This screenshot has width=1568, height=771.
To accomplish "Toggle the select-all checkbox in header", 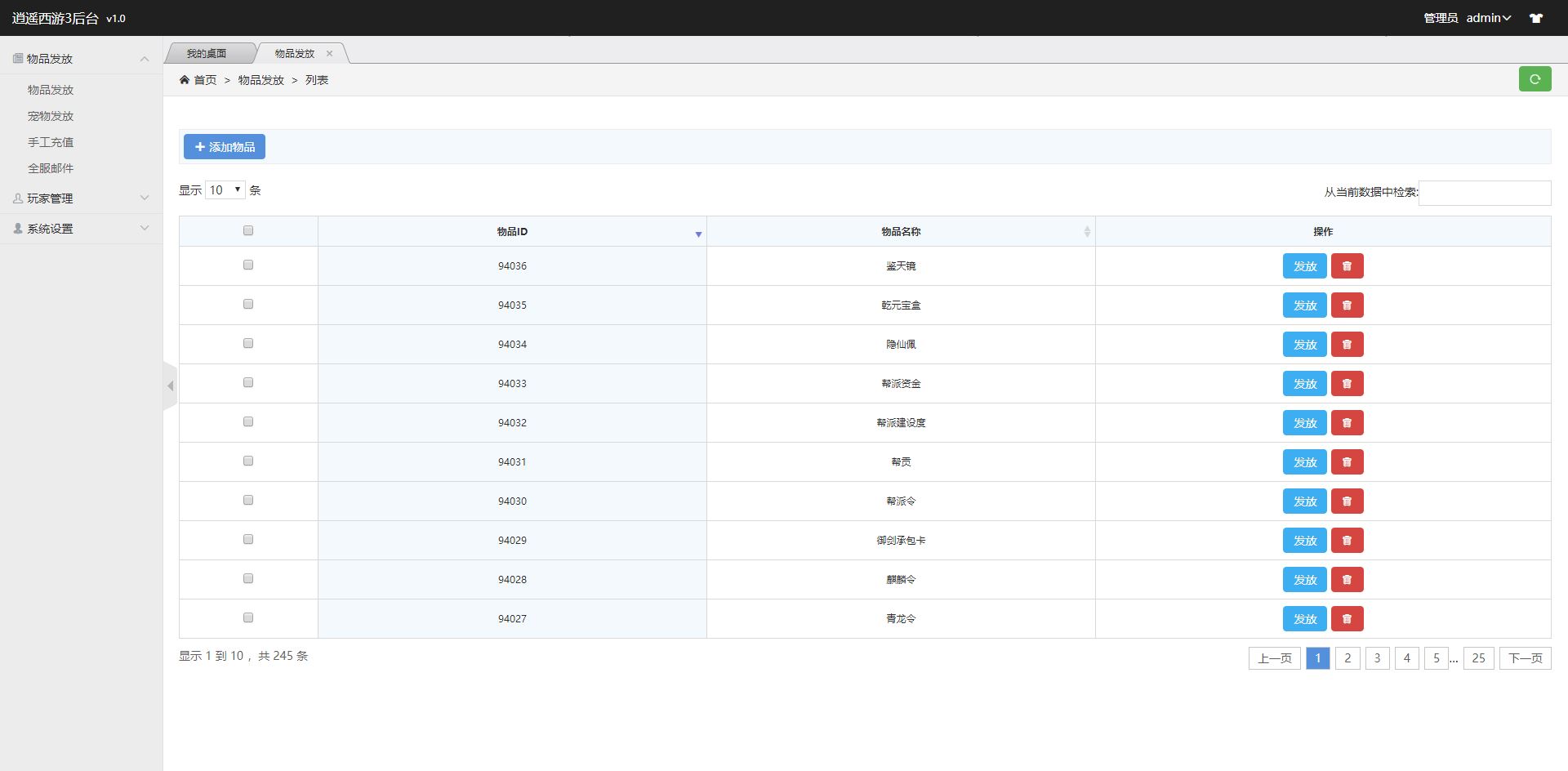I will [x=248, y=231].
